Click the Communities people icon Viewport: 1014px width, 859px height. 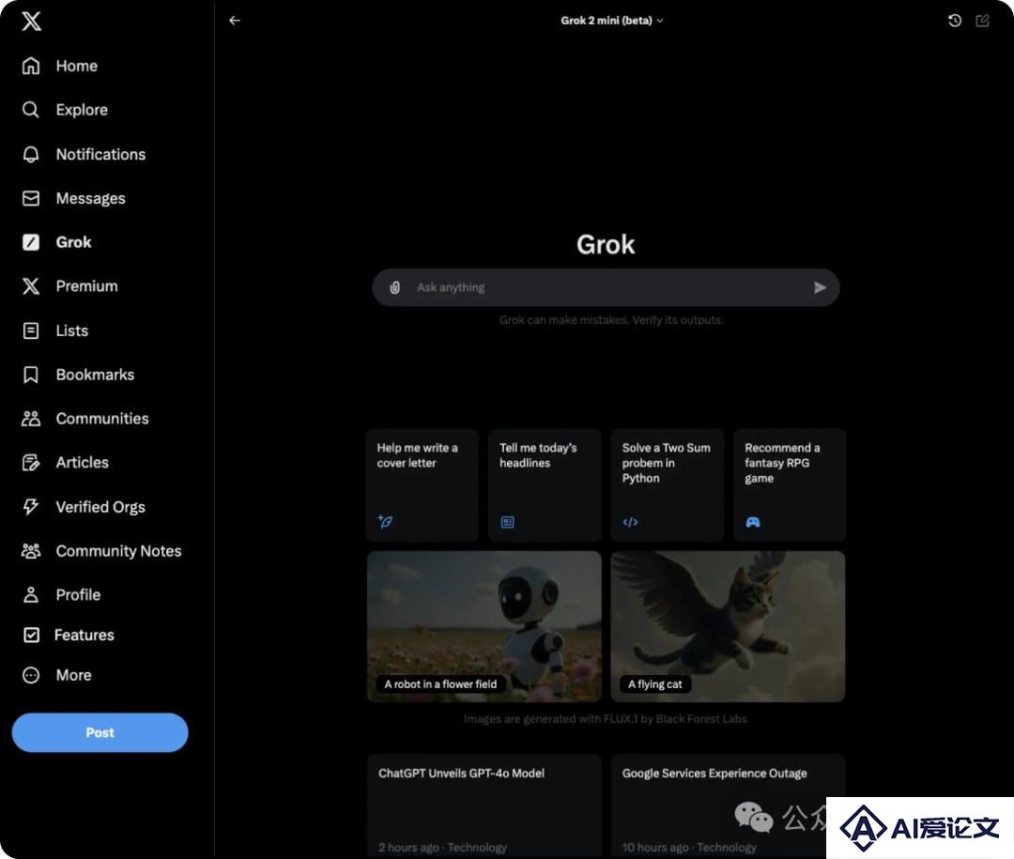pyautogui.click(x=31, y=419)
